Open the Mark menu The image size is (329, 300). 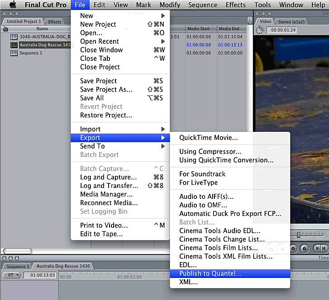[x=143, y=5]
